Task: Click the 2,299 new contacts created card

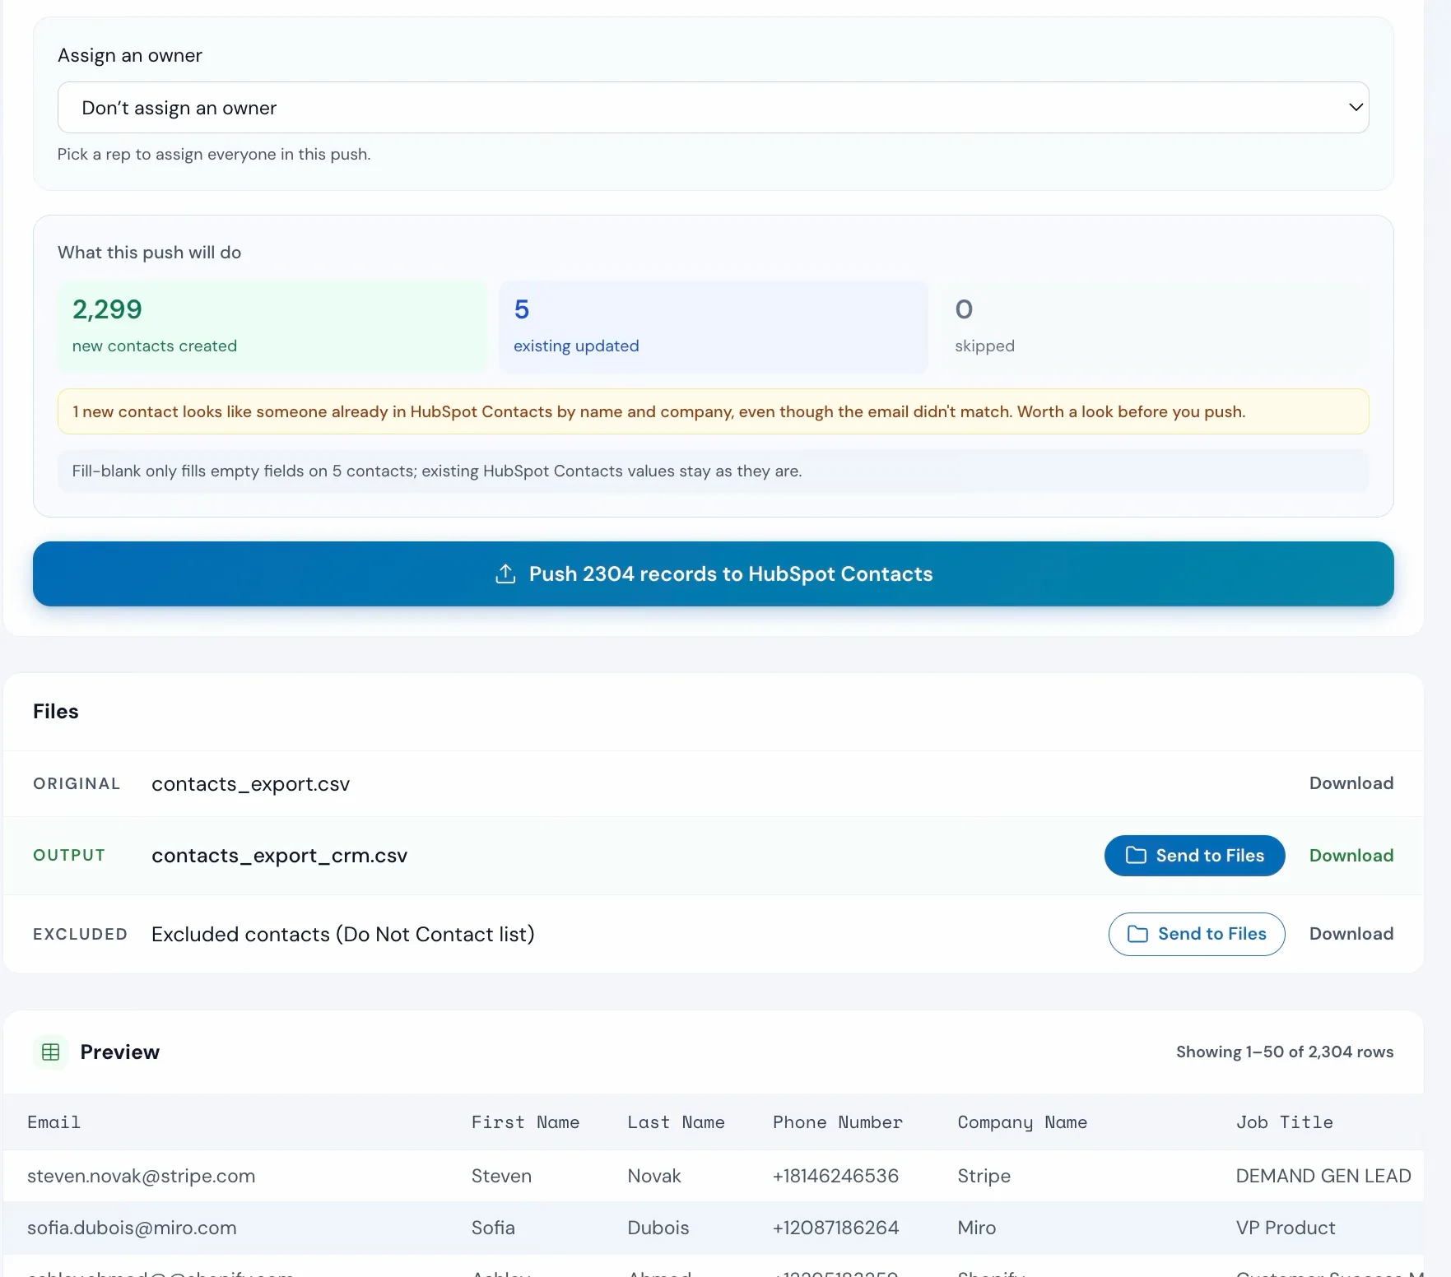Action: pos(272,327)
